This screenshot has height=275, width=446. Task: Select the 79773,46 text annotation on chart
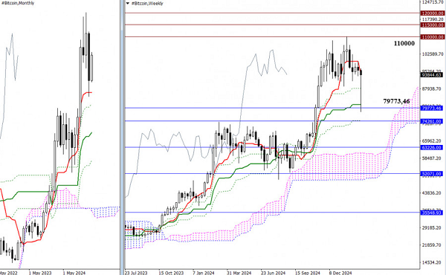[396, 101]
